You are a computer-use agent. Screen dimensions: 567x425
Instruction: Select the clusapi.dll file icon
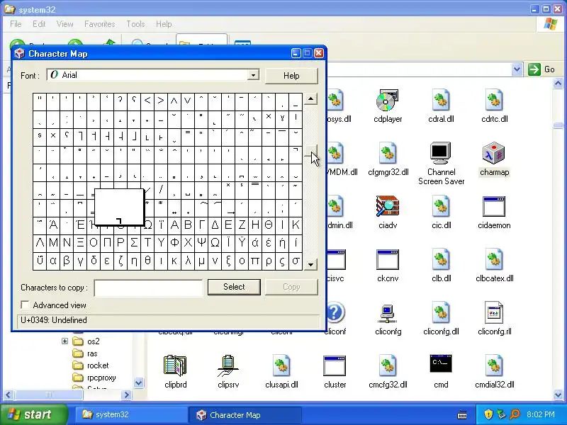281,366
